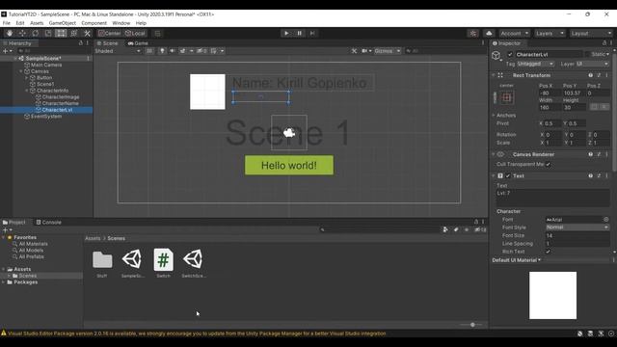
Task: Open Rect Transform help icon
Action: pos(591,75)
